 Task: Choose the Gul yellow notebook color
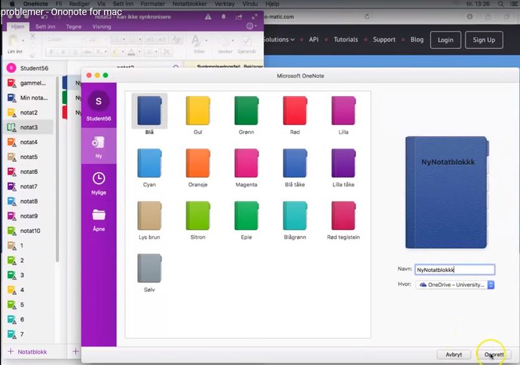point(198,115)
